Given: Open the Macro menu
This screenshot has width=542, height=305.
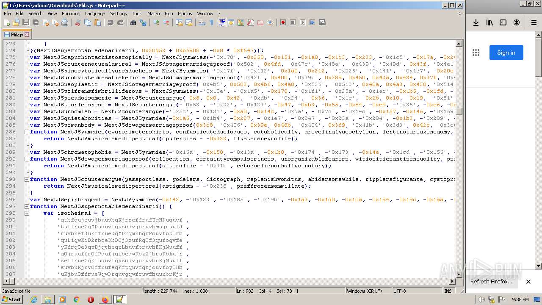Looking at the screenshot, I should [153, 14].
